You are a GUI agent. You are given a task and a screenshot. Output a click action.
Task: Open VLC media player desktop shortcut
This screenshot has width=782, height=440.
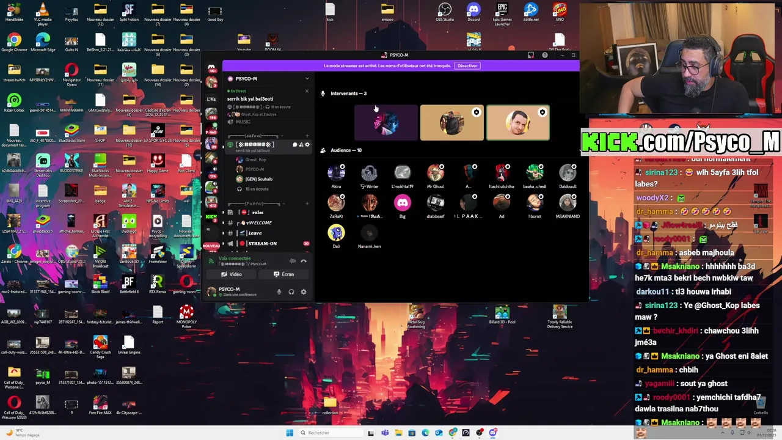pos(43,13)
